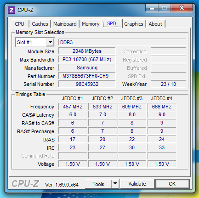Open the Caches tab
The width and height of the screenshot is (199, 198).
[x=40, y=24]
